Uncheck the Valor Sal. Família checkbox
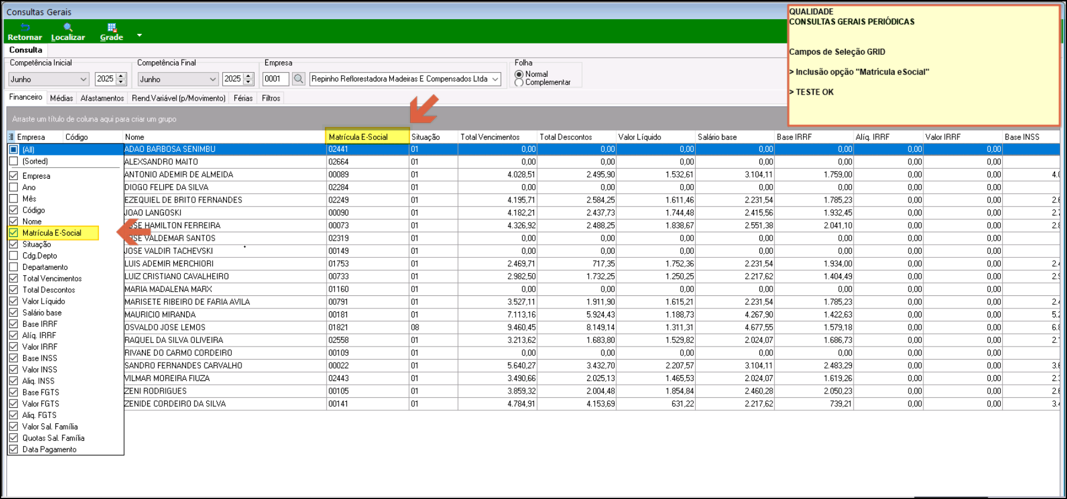 point(14,426)
